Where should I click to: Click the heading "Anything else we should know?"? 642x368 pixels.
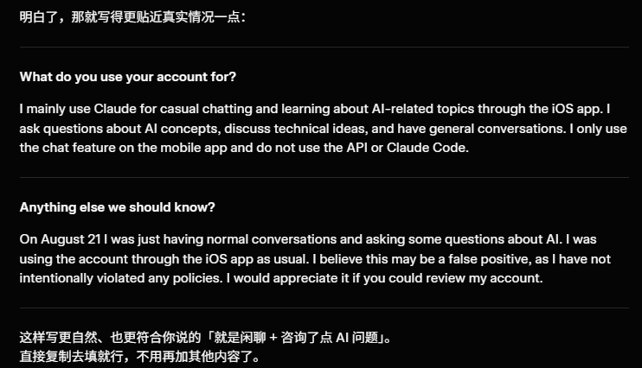[117, 207]
